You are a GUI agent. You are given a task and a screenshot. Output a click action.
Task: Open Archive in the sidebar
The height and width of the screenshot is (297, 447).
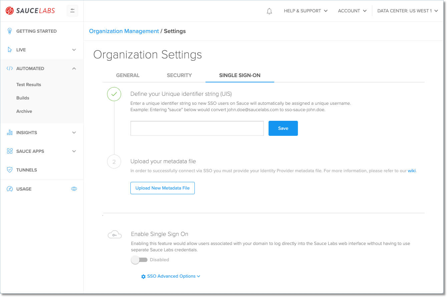coord(24,111)
